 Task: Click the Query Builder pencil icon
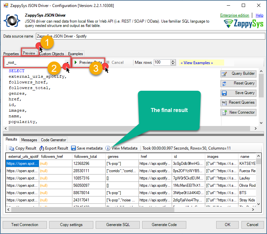[224, 74]
